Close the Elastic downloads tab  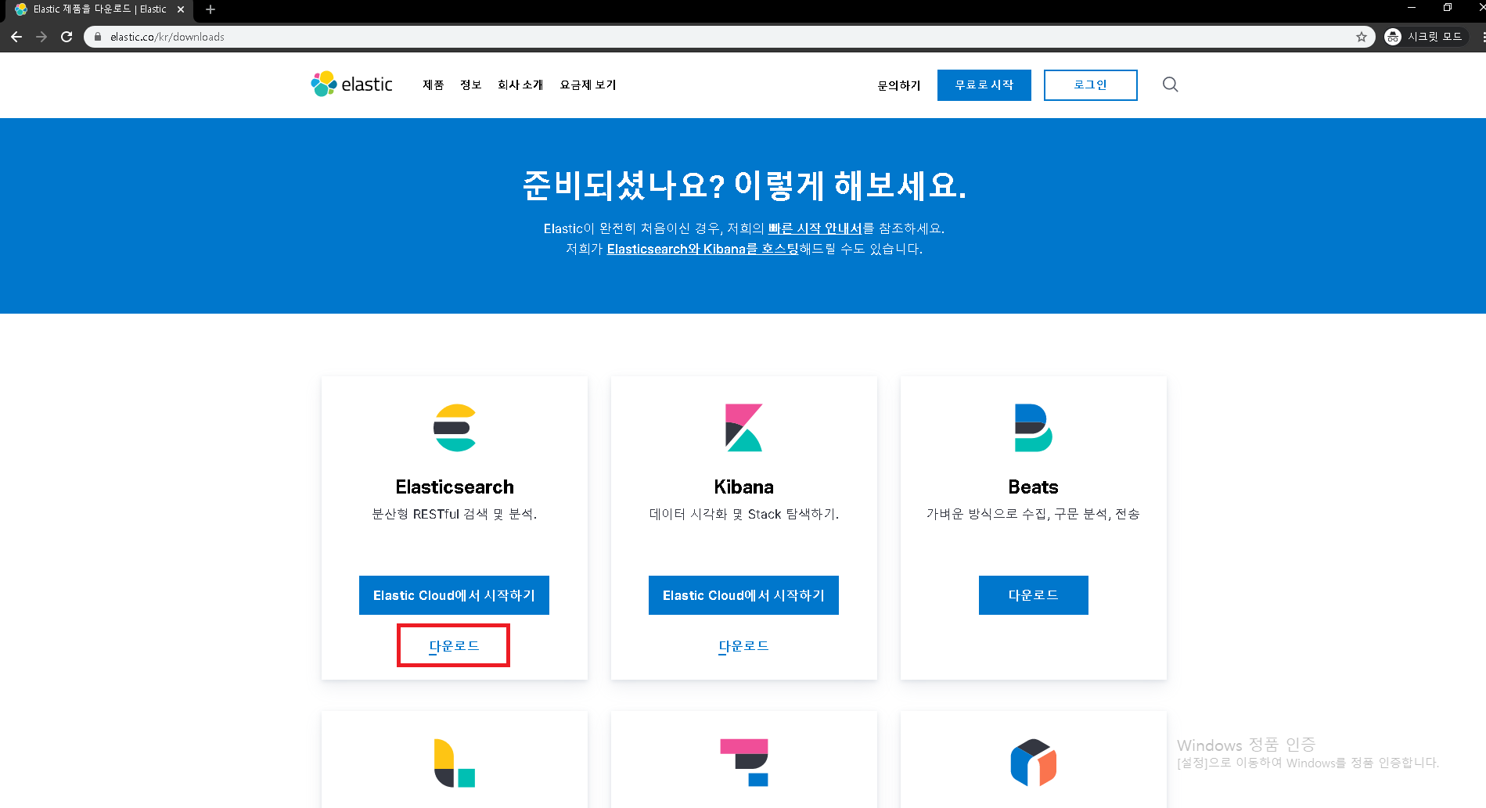[181, 9]
